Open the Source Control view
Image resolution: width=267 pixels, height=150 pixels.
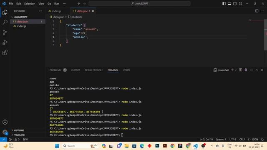[5, 32]
